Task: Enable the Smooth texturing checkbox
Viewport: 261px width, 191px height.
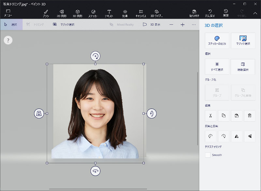Action: point(208,155)
